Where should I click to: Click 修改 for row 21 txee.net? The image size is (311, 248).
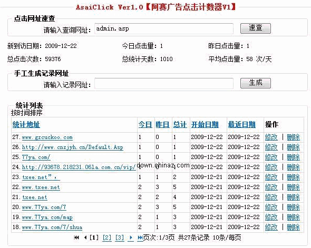click(x=271, y=197)
